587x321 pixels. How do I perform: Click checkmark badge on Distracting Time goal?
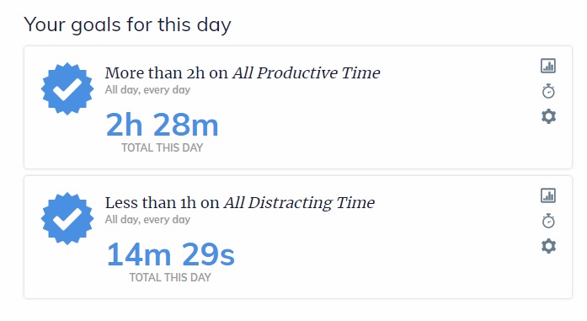pyautogui.click(x=67, y=218)
